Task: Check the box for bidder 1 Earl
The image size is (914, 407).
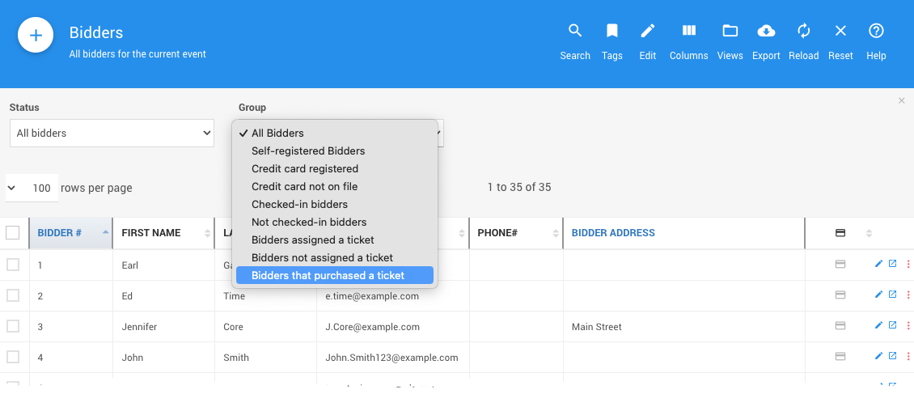Action: point(13,265)
